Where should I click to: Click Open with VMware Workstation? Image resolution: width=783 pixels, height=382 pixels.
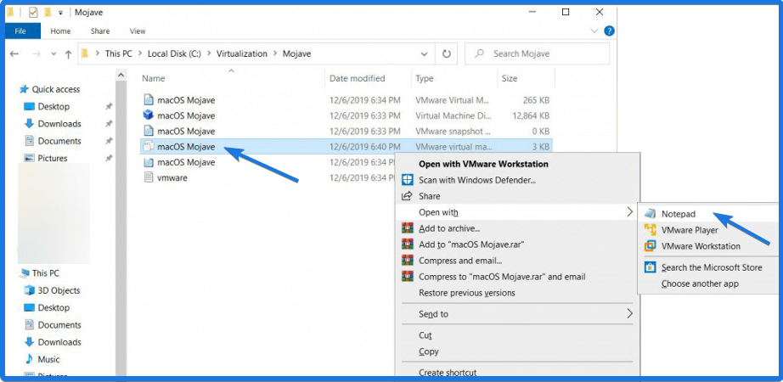coord(483,164)
